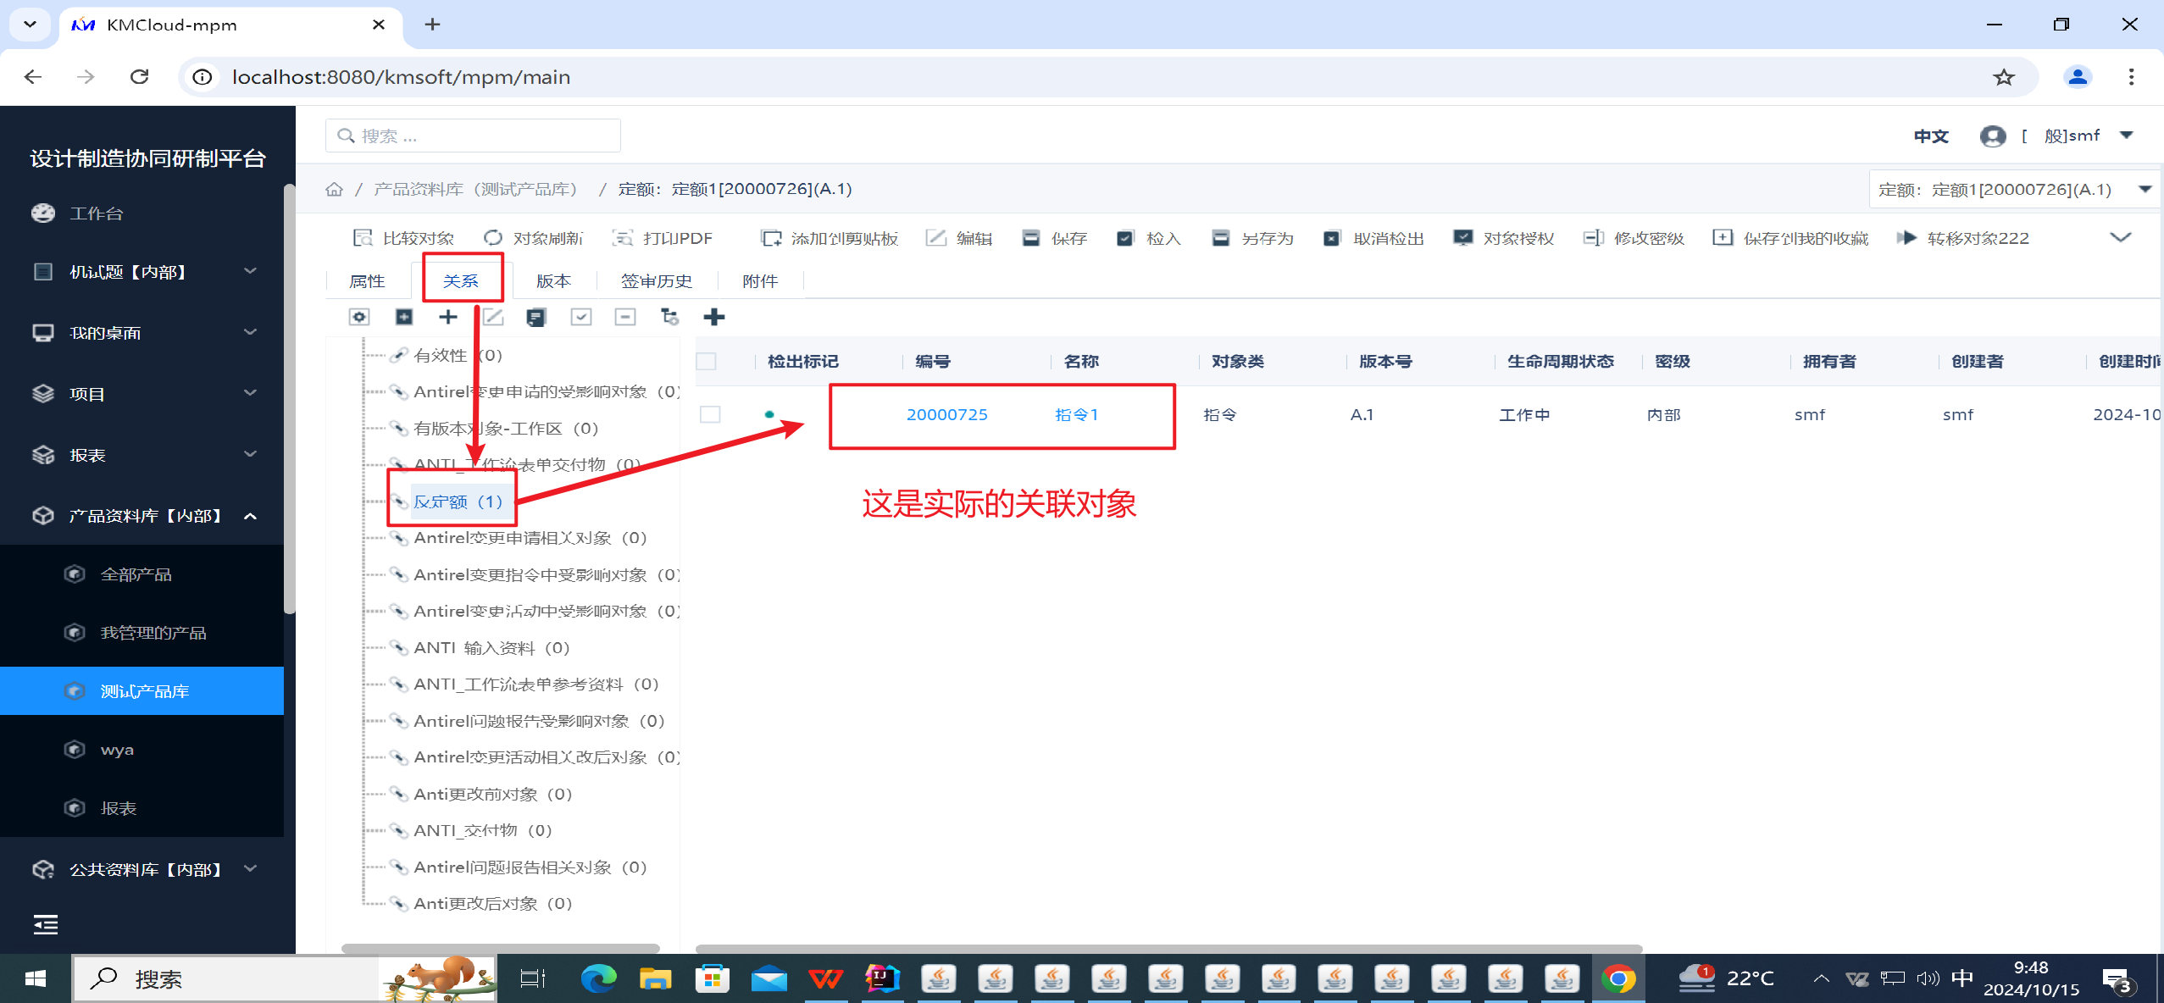Click the 另存为 toolbar button
This screenshot has width=2164, height=1003.
[x=1253, y=238]
